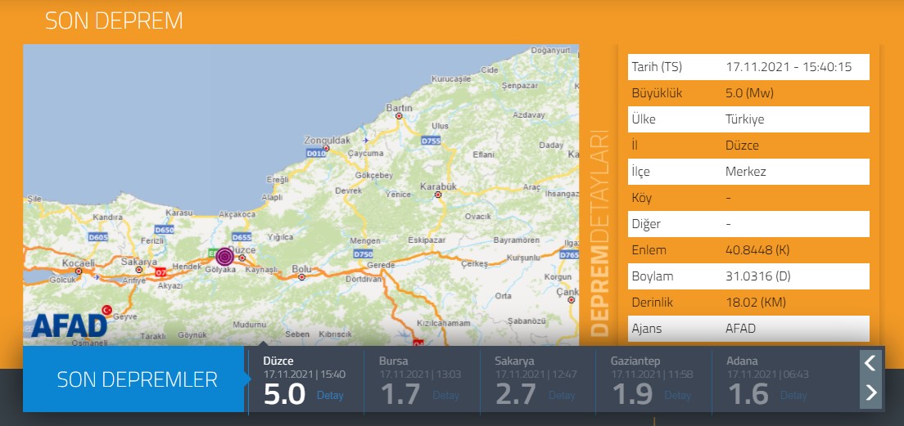Image resolution: width=904 pixels, height=426 pixels.
Task: Click Ereğli town label on map
Action: (x=278, y=180)
